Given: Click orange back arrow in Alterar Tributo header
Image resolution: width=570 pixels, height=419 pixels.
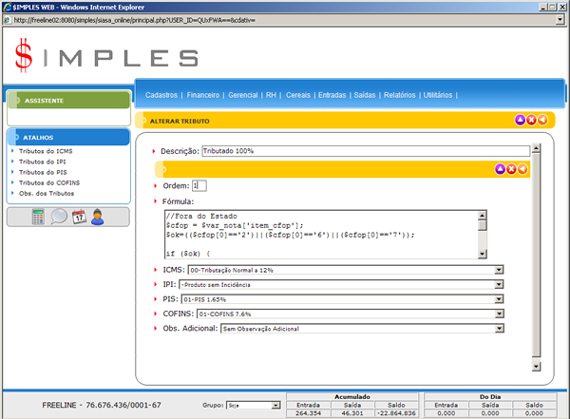Looking at the screenshot, I should coord(542,121).
